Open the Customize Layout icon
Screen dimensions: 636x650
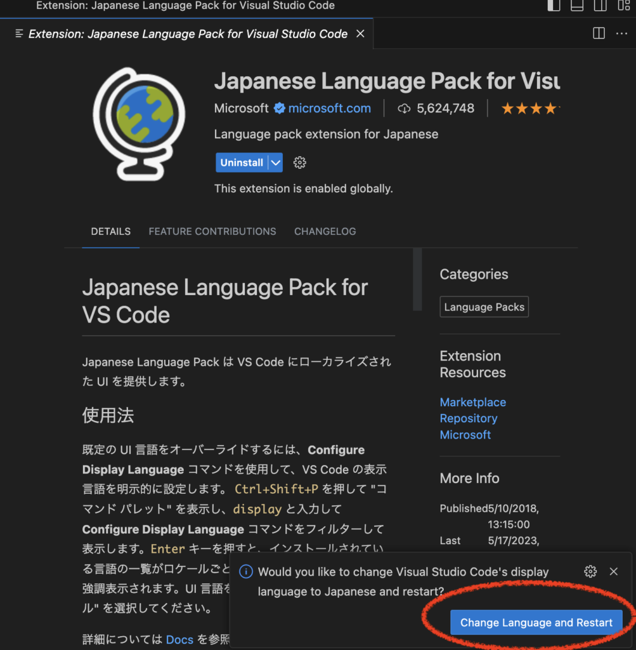click(x=623, y=5)
